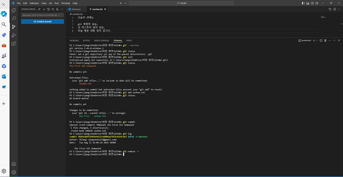Open the File menu
343x177 pixels.
coord(18,3)
